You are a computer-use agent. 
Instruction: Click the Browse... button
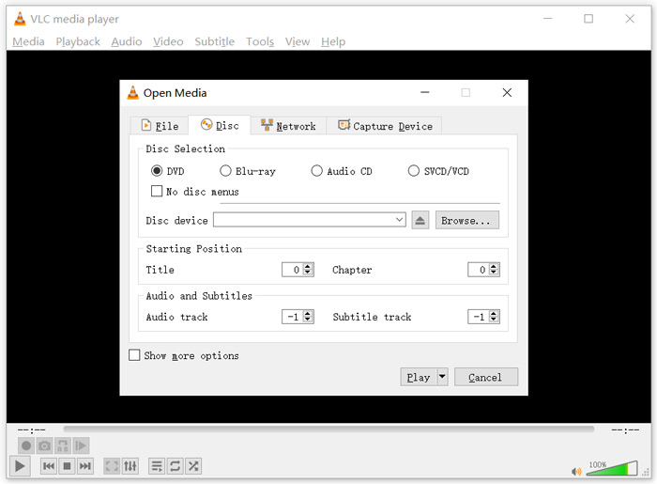466,220
